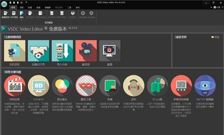Click the v6.3.5.6 version text

[x=73, y=28]
